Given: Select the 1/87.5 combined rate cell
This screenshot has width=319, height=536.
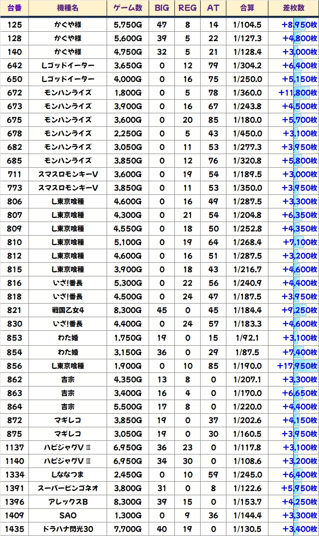Looking at the screenshot, I should pyautogui.click(x=248, y=352).
